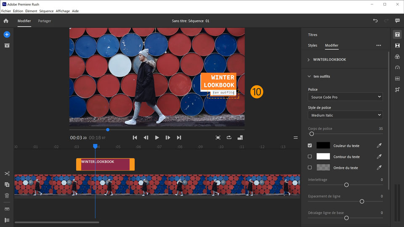The width and height of the screenshot is (404, 227).
Task: Open the Titles panel icon
Action: tap(397, 34)
